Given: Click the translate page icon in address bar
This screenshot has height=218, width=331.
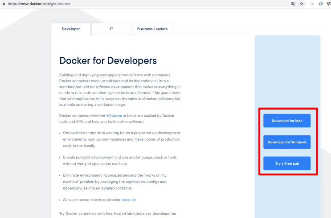Looking at the screenshot, I should pos(293,4).
